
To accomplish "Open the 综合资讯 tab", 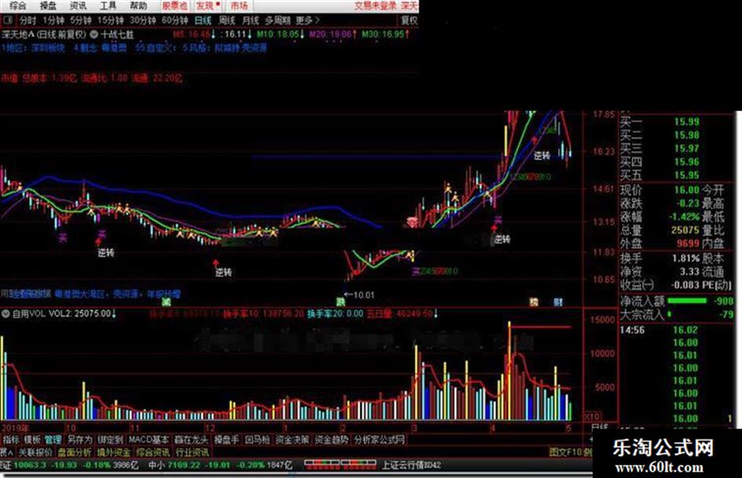I will point(153,452).
